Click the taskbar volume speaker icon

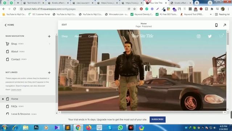(215, 128)
